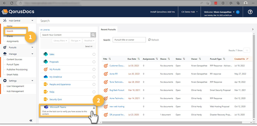Click the search magnifier button

click(93, 35)
